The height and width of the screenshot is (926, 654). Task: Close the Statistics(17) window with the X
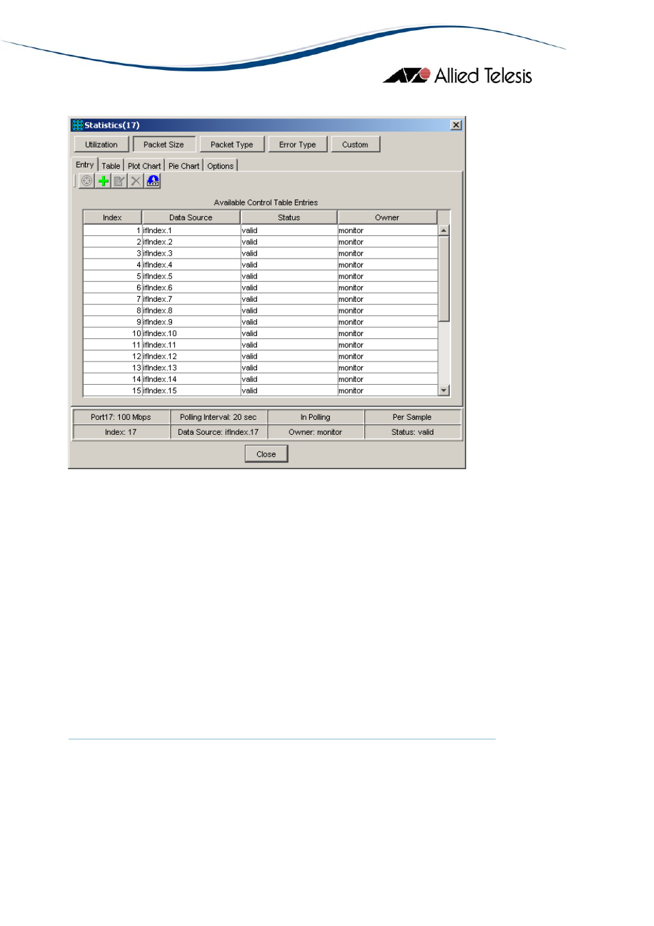pyautogui.click(x=456, y=125)
